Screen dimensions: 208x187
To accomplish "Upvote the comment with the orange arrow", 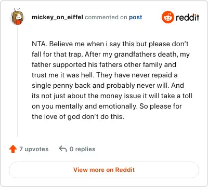I will 13,149.
